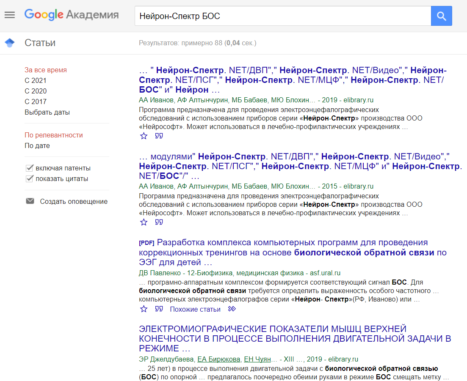Click 'Похожие статьи' link
Screen dimensions: 467x381
[x=195, y=309]
